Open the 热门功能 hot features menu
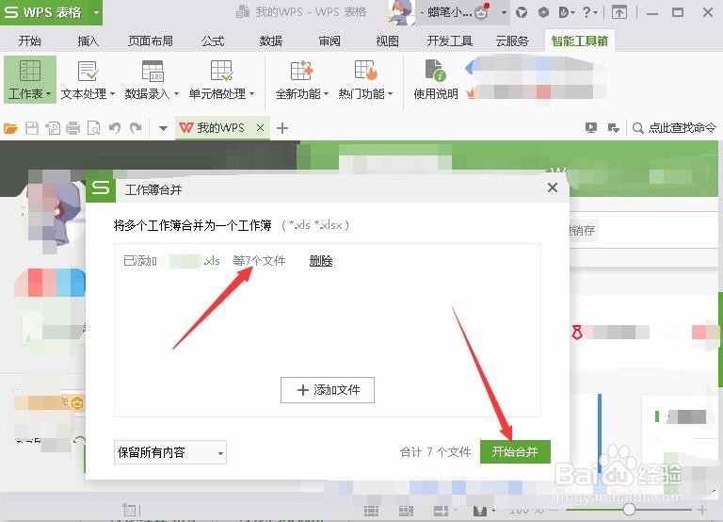Viewport: 723px width, 522px height. point(365,80)
